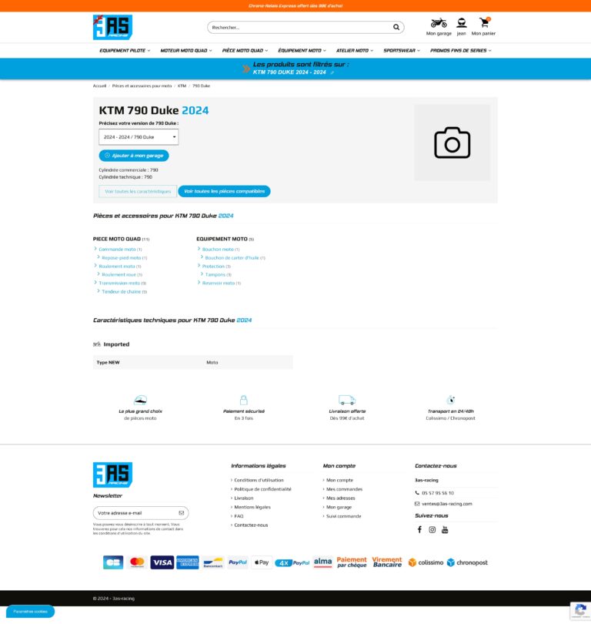This screenshot has width=591, height=624.
Task: Open Mon panier cart icon
Action: point(484,22)
